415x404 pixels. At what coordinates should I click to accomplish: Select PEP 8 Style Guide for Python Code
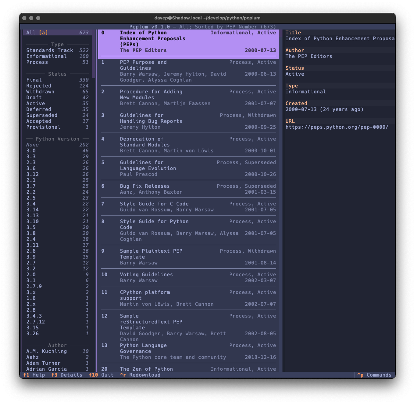click(x=188, y=230)
